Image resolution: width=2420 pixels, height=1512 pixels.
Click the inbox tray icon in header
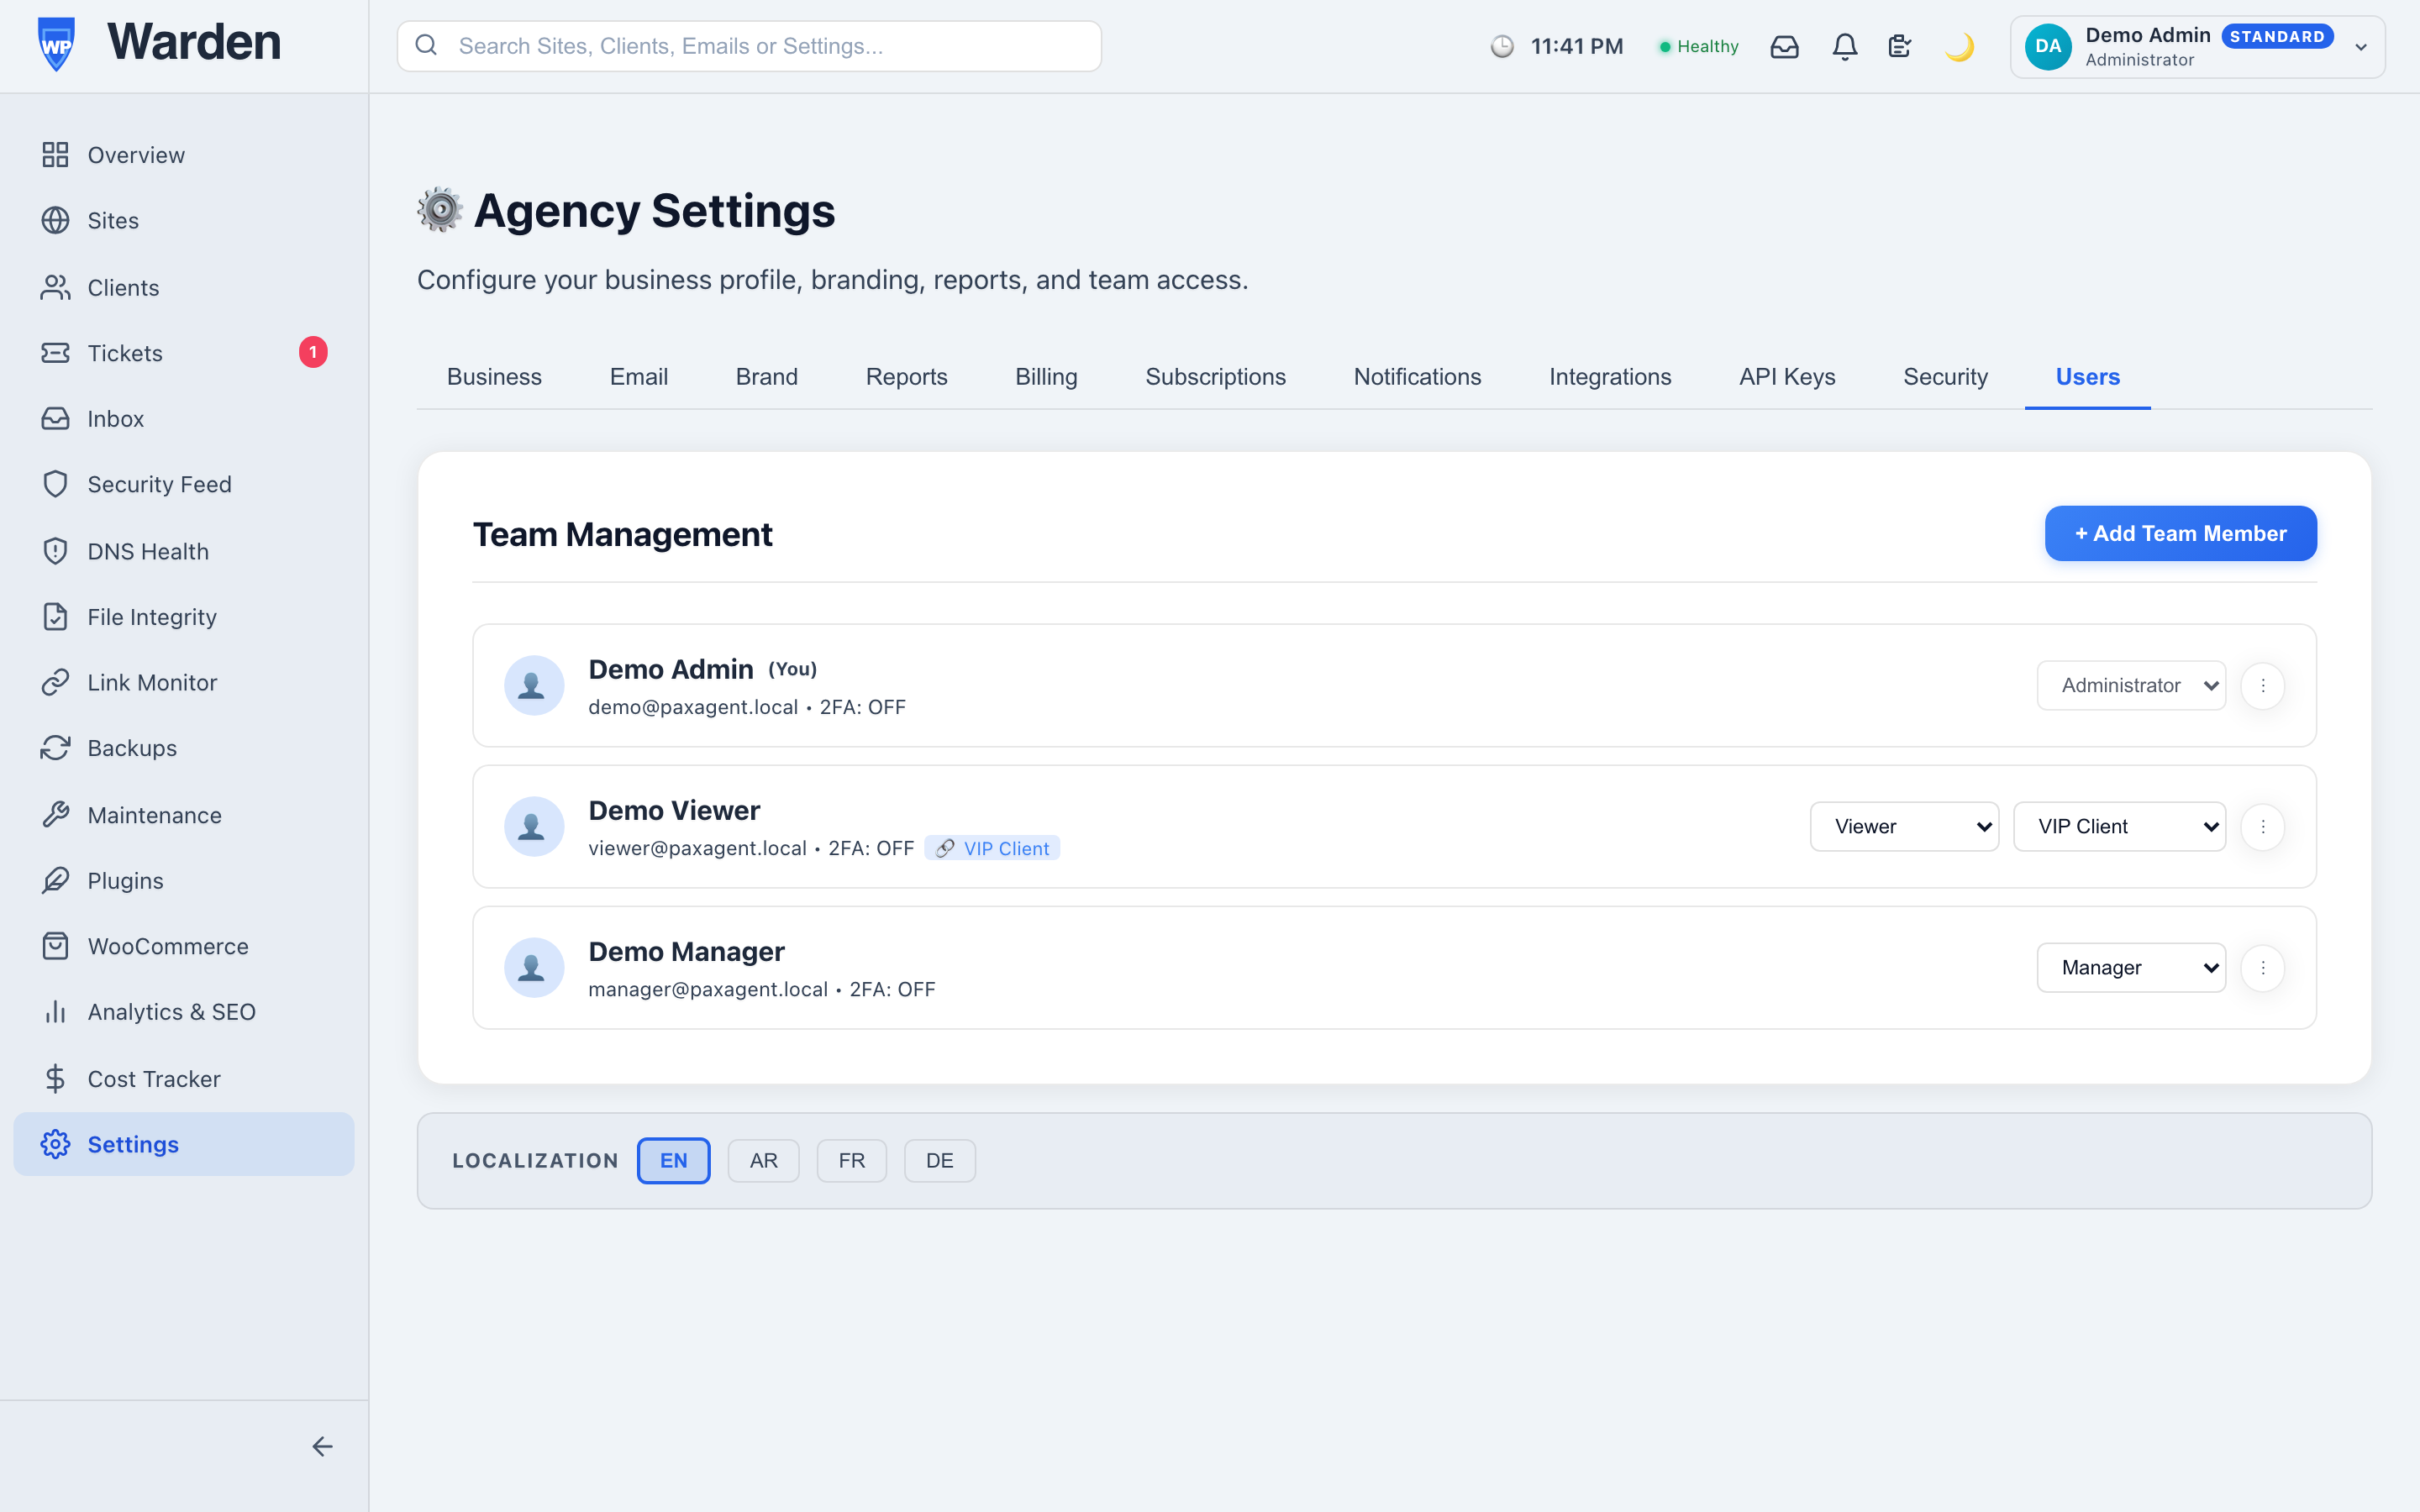click(x=1784, y=46)
